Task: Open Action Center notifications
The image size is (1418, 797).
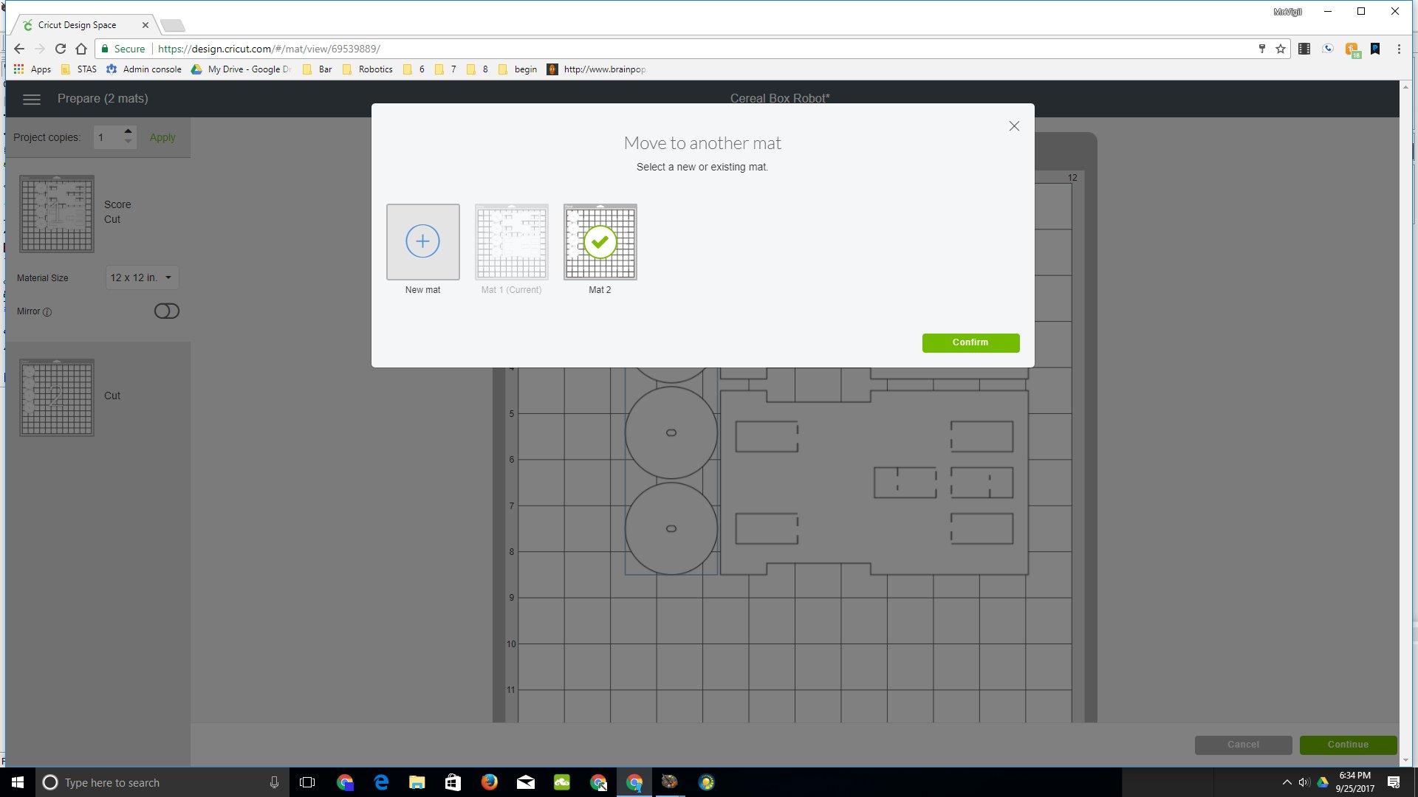Action: click(1394, 782)
